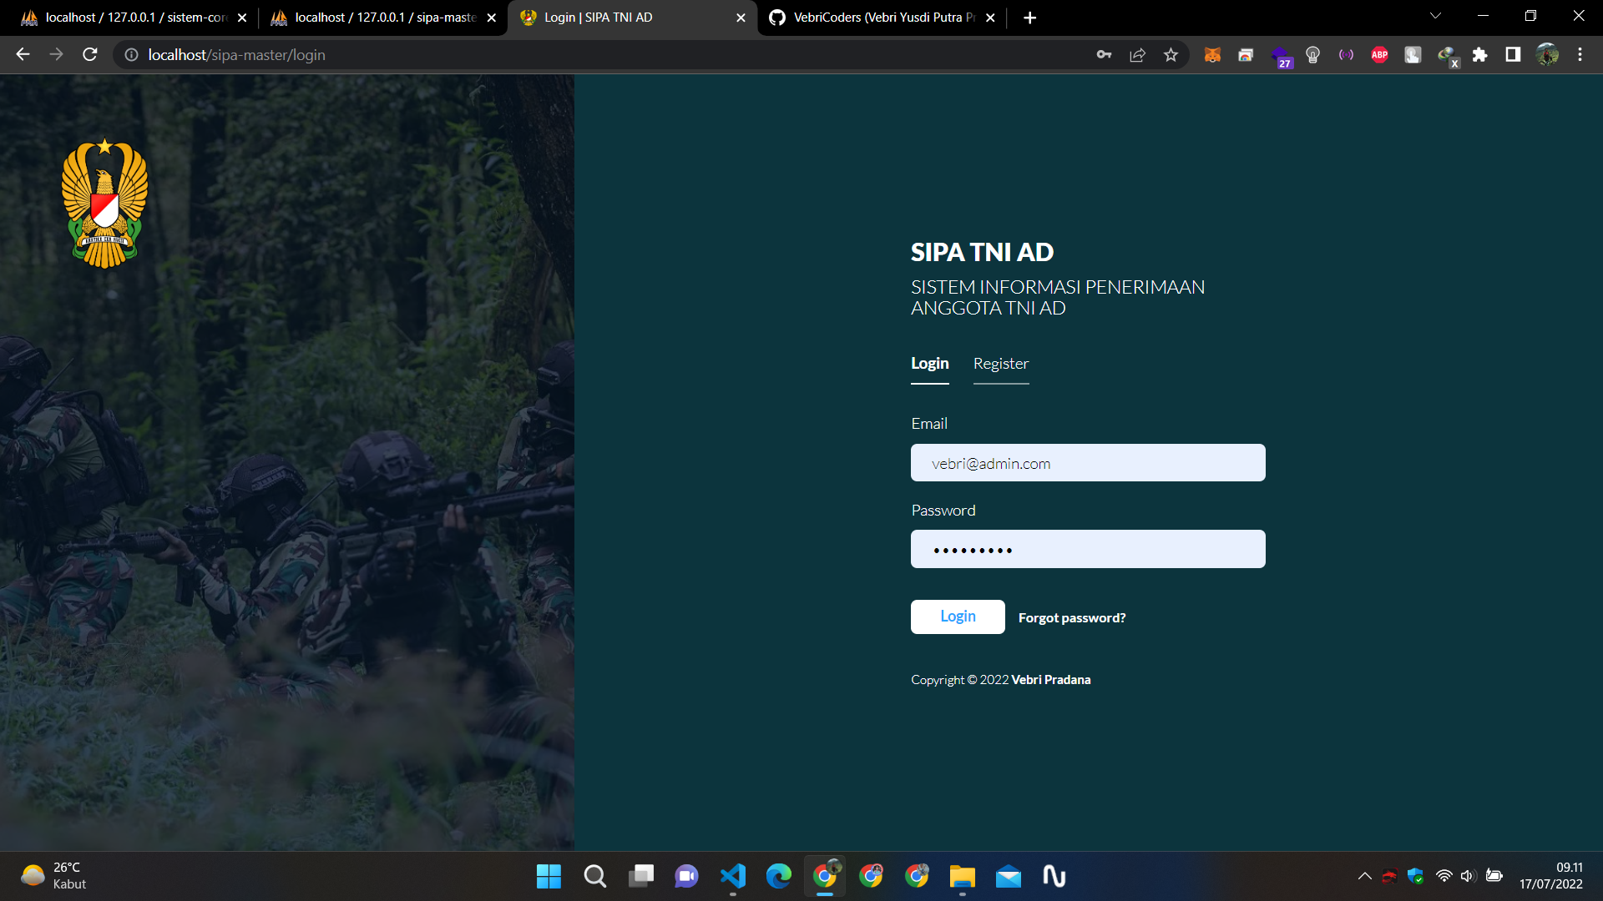Open the clock showing 09.11
This screenshot has width=1603, height=901.
click(1551, 876)
